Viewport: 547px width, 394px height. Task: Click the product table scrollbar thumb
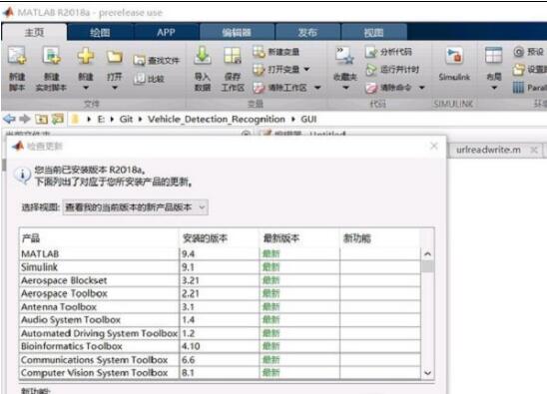[x=427, y=266]
